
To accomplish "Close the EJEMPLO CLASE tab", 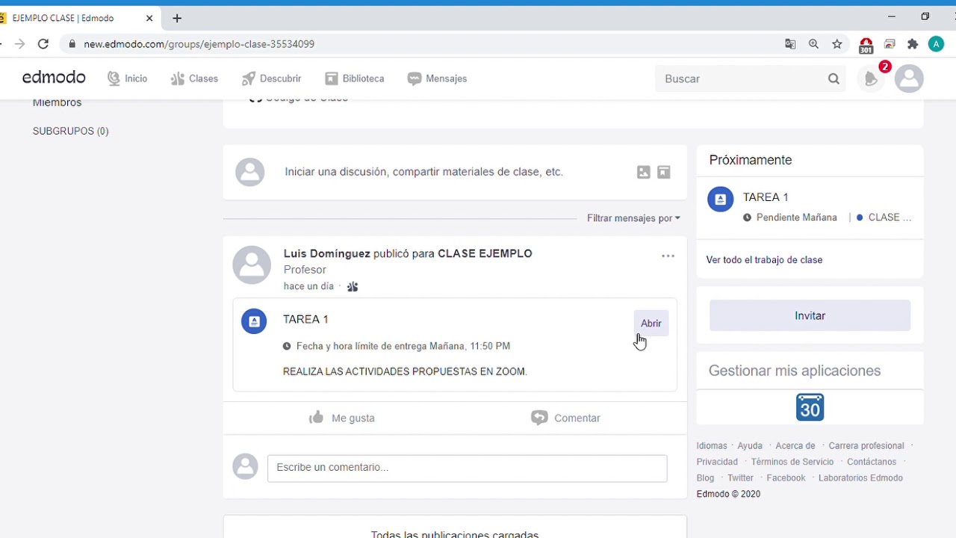I will point(149,18).
